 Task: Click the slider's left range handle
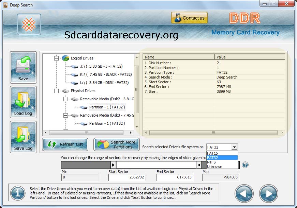[x=113, y=165]
